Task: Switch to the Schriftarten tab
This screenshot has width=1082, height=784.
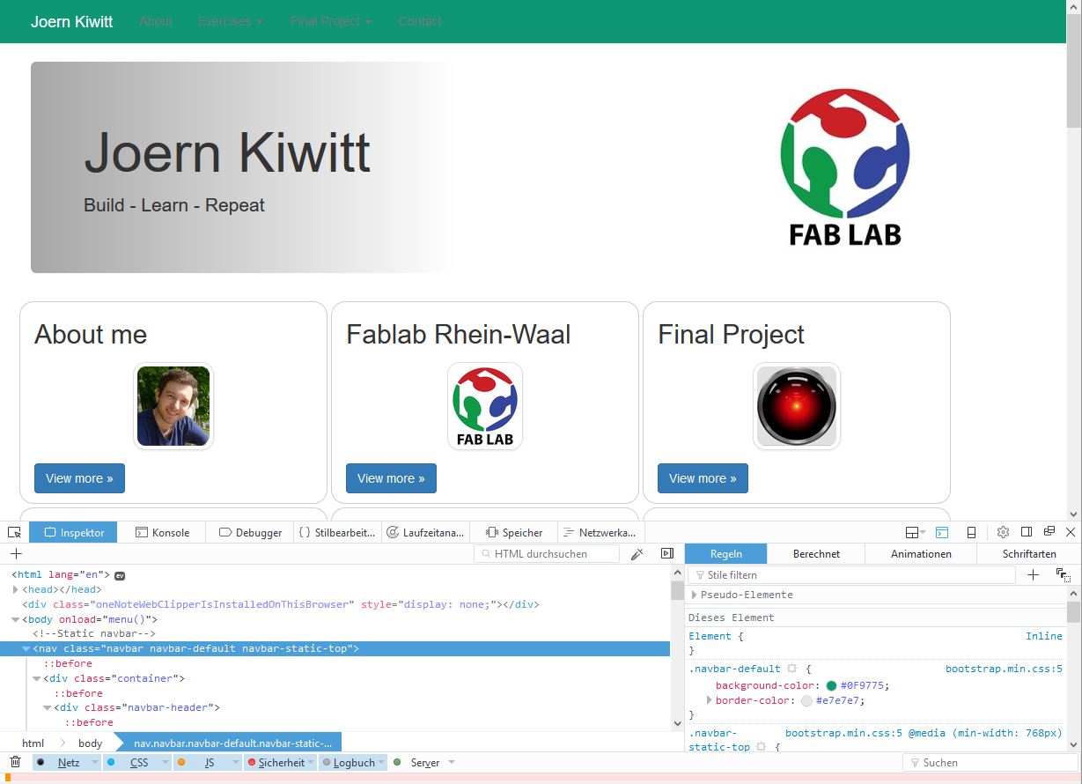Action: [1029, 554]
